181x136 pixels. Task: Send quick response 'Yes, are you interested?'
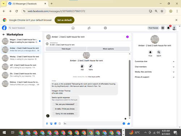(65, 104)
